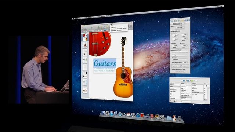
Task: Open the Numbering Continuous dropdown
Action: 180,59
